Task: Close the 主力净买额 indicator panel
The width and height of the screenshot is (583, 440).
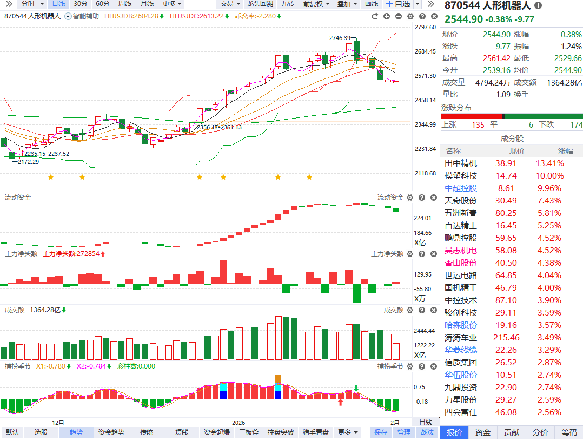Action: [x=433, y=253]
